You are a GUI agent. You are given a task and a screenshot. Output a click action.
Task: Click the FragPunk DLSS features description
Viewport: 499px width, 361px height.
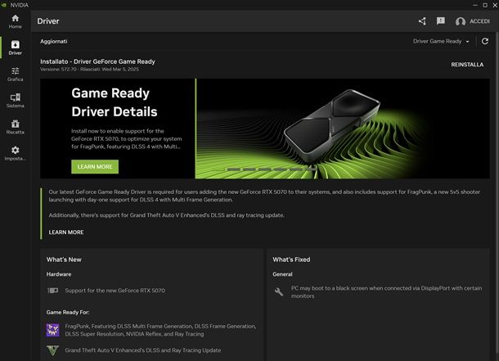tap(160, 330)
